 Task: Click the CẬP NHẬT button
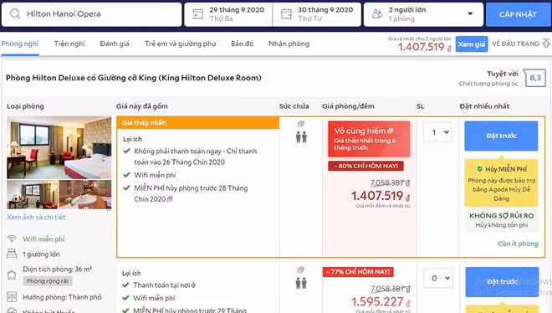pyautogui.click(x=518, y=14)
